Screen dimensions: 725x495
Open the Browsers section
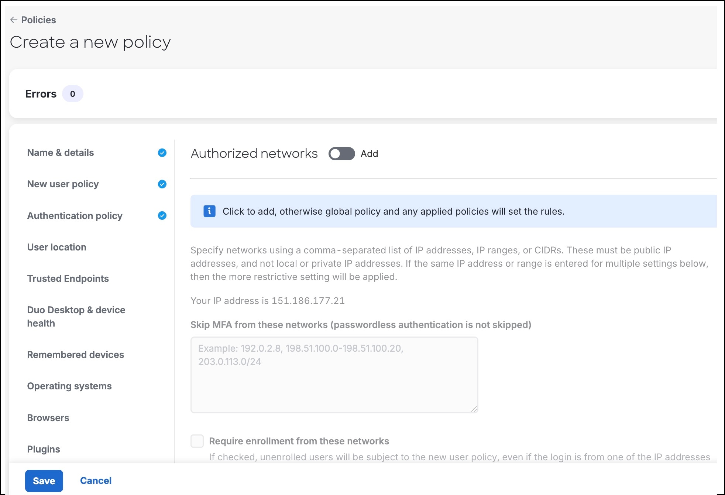tap(48, 418)
